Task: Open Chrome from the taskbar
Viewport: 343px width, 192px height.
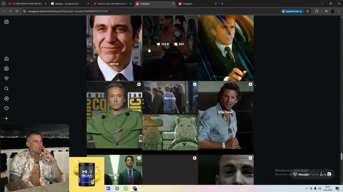Action: click(135, 189)
